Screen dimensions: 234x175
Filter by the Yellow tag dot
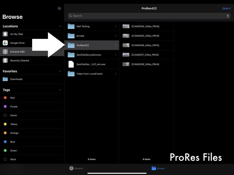(x=5, y=124)
